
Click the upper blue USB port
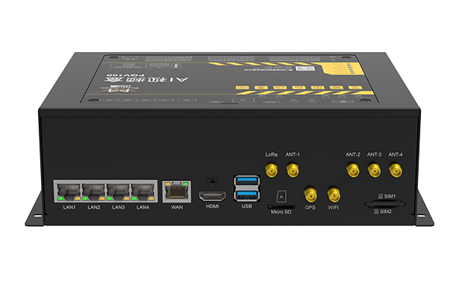(x=246, y=181)
